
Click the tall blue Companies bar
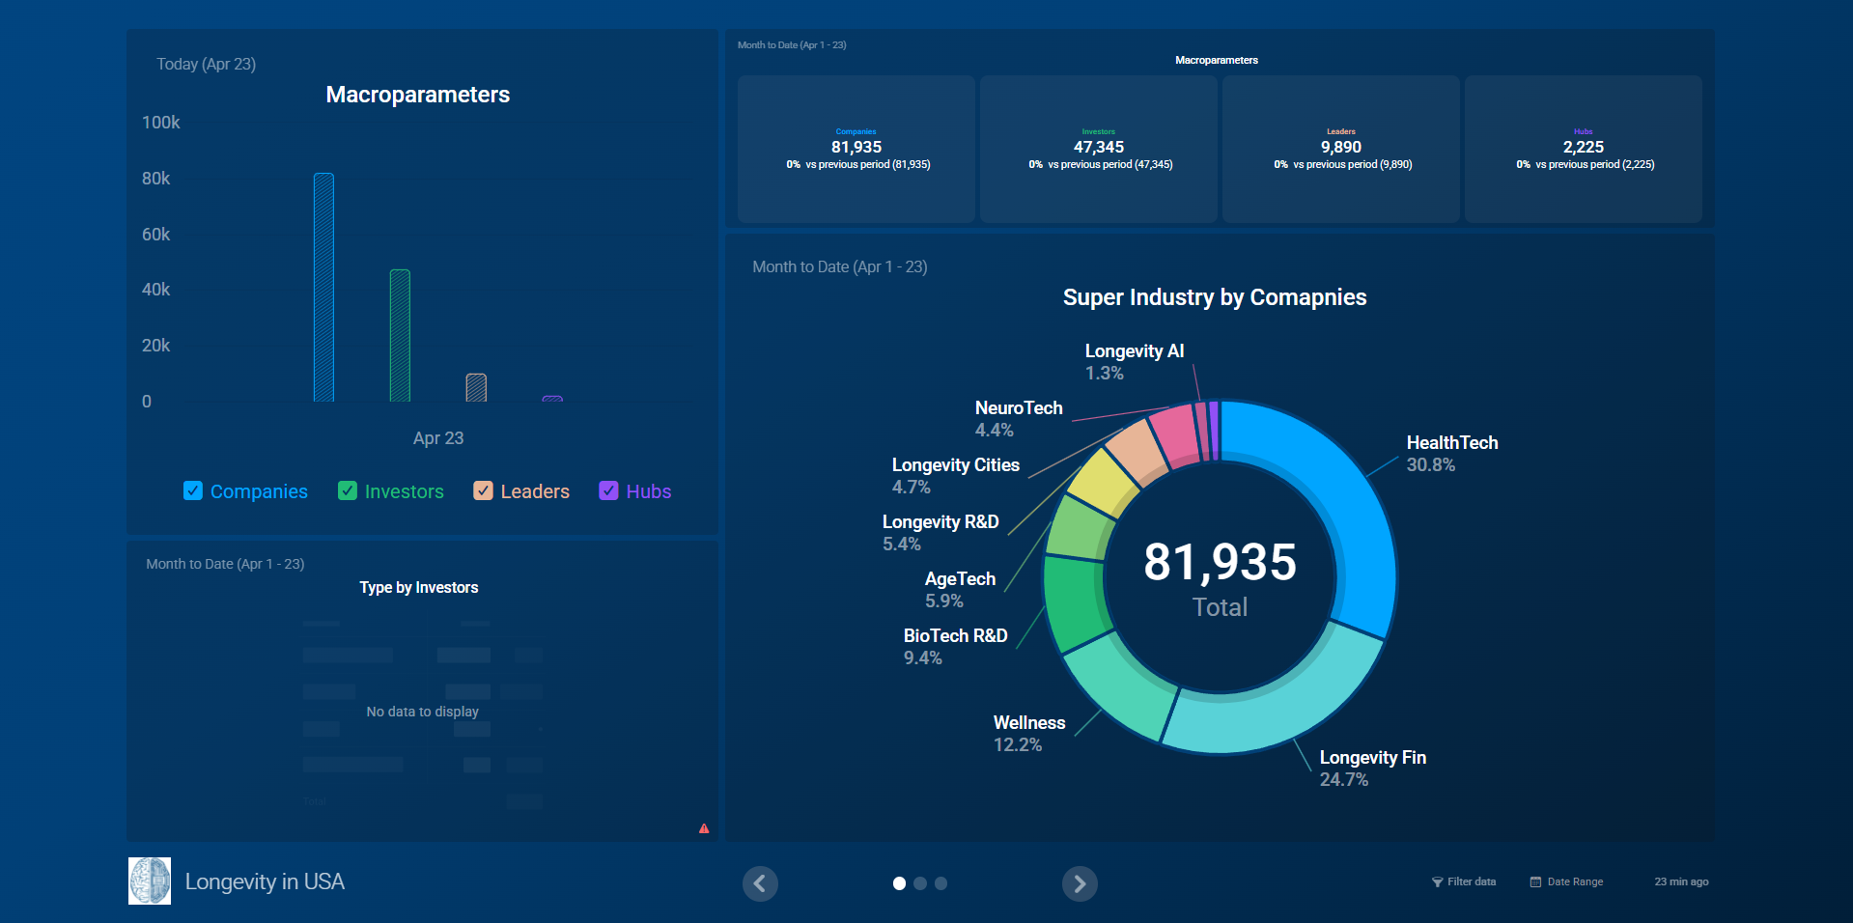324,288
